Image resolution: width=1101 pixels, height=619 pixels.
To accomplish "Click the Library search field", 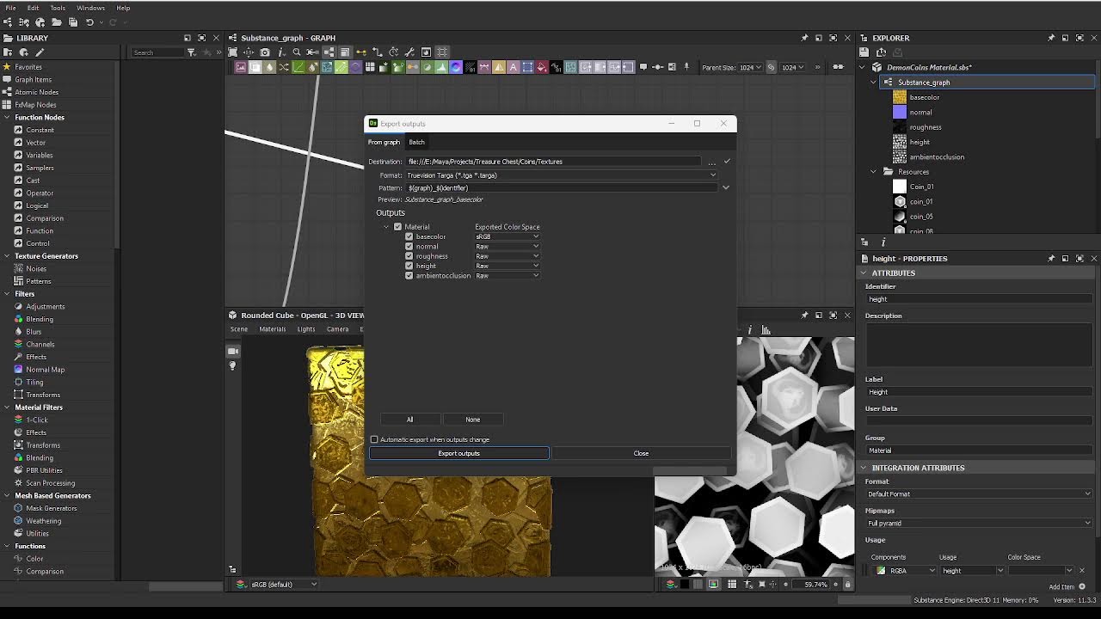I will (x=157, y=52).
